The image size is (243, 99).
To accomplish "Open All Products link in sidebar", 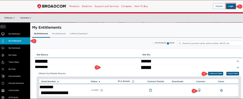I will tap(13, 97).
